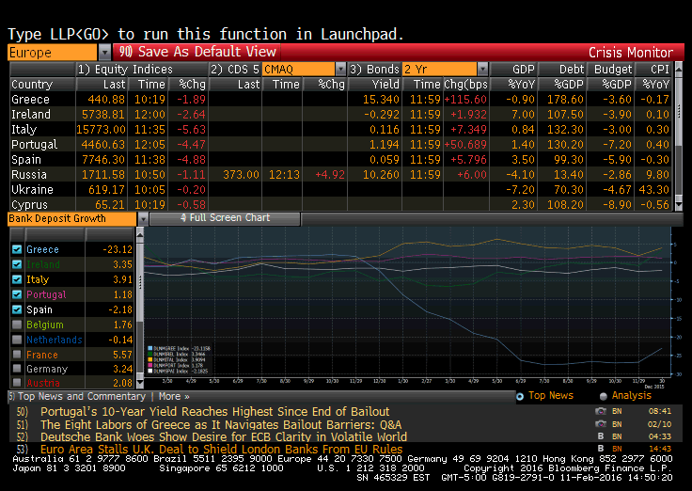Image resolution: width=692 pixels, height=491 pixels.
Task: Open Deutsche Bank Woes headline
Action: coord(224,437)
